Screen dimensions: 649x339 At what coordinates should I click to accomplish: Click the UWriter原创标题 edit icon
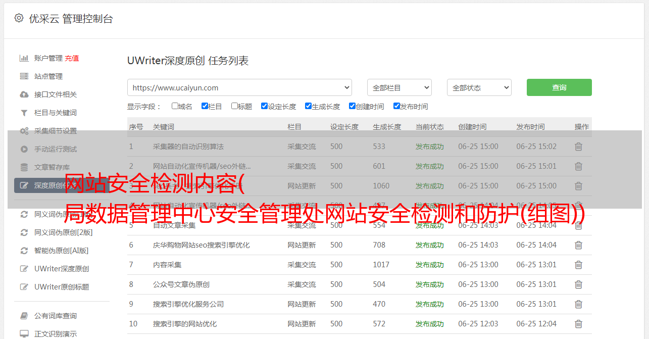(x=24, y=287)
